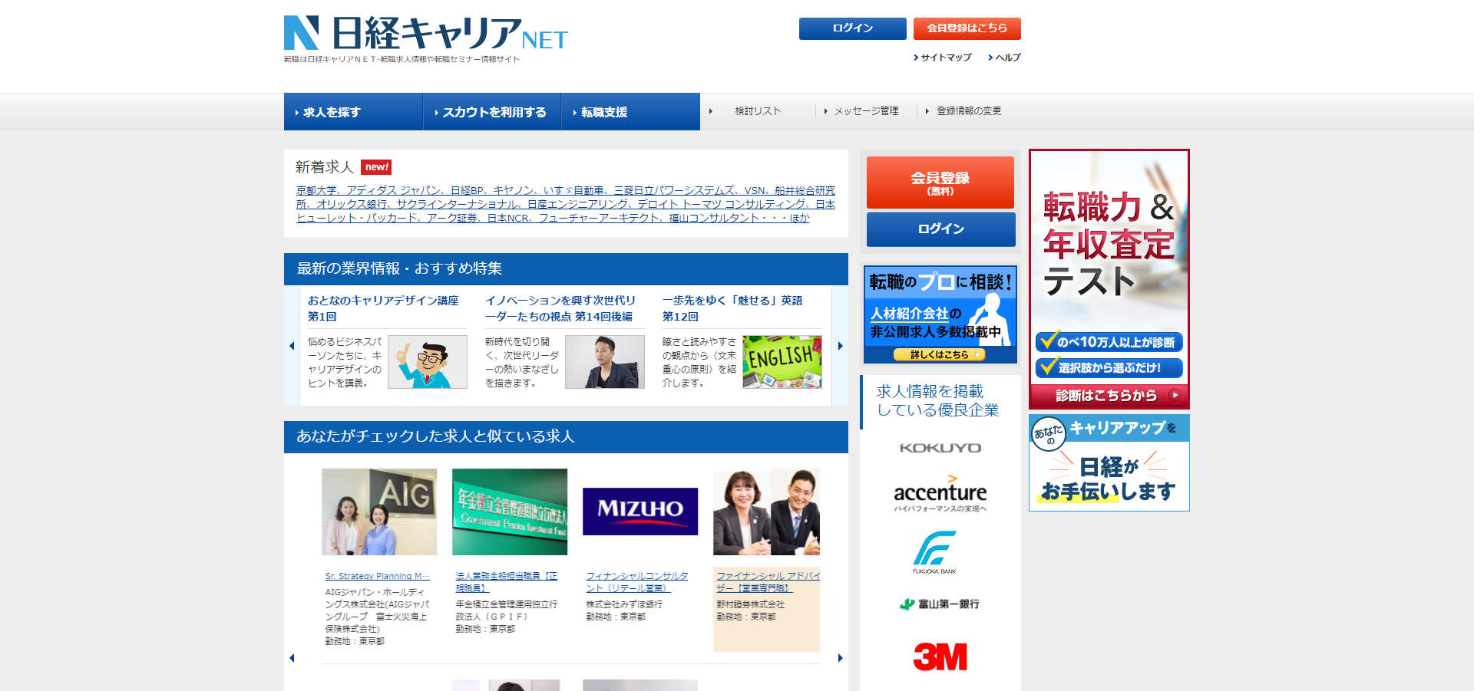Click the orange 会員登録（無料） sidebar button
Screen dimensions: 1474x691
click(x=940, y=182)
